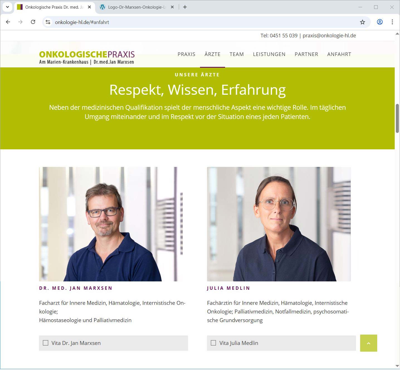View site information icon in address bar

[48, 22]
